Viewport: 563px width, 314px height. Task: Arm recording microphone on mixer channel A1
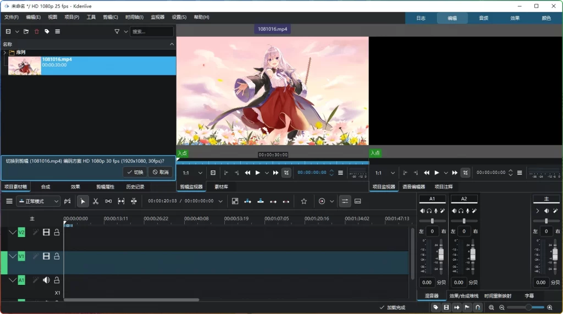(435, 211)
